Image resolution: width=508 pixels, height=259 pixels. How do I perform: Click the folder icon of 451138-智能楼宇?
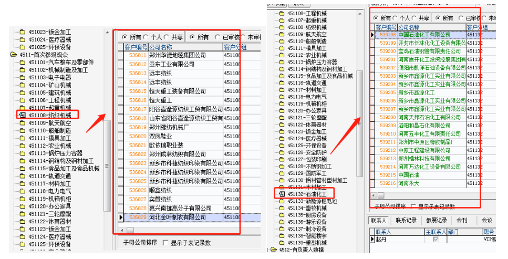282,236
